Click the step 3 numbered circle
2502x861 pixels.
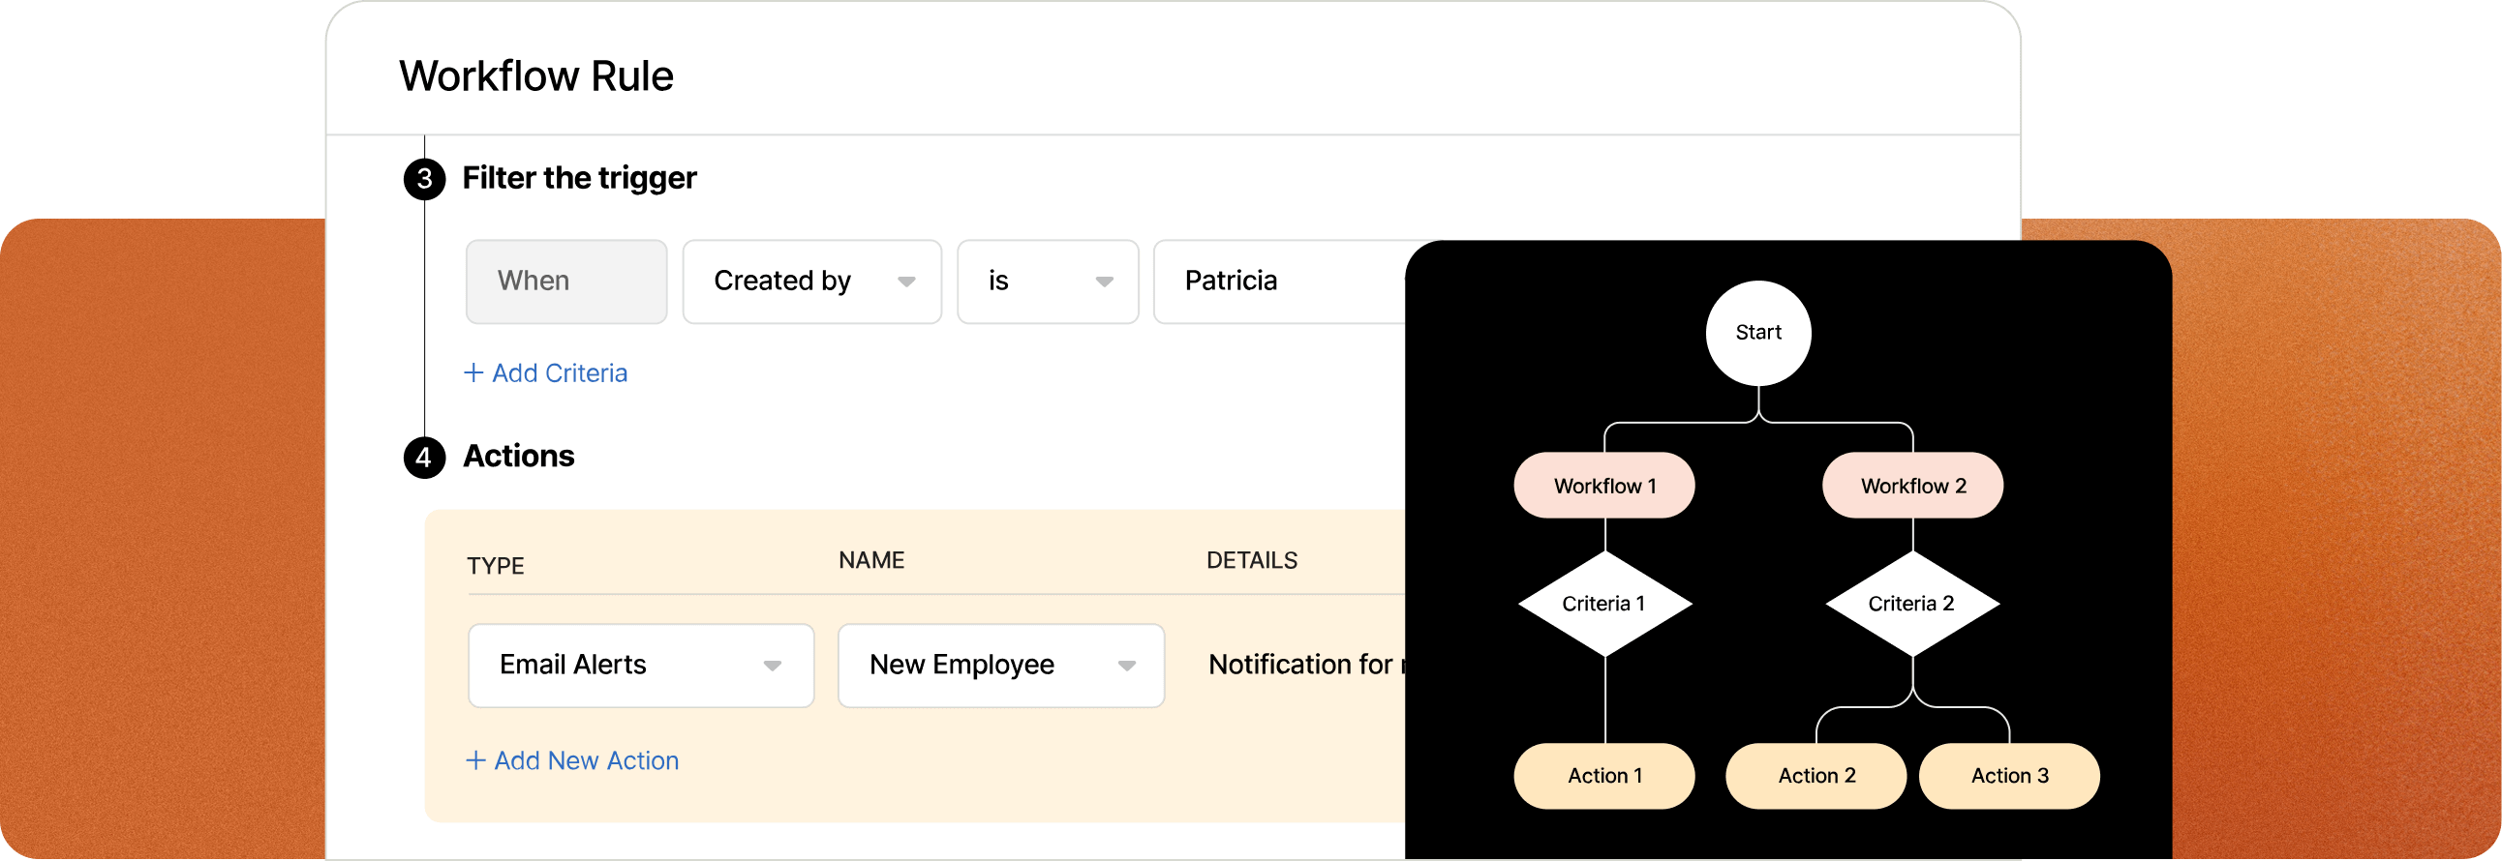(x=424, y=180)
